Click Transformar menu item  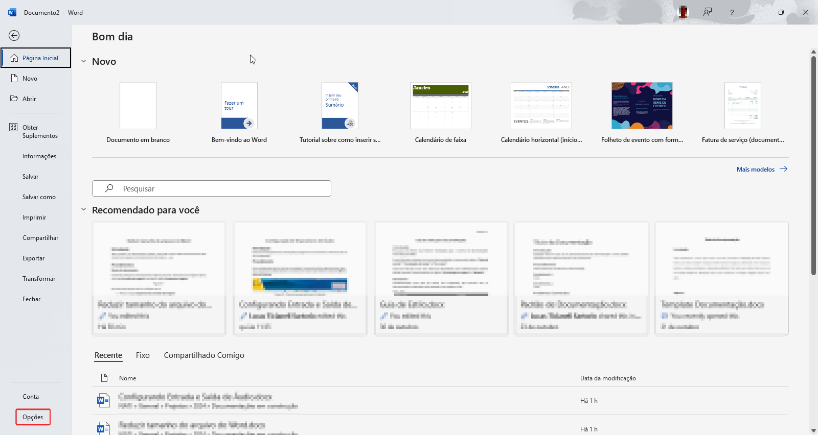[x=39, y=279]
